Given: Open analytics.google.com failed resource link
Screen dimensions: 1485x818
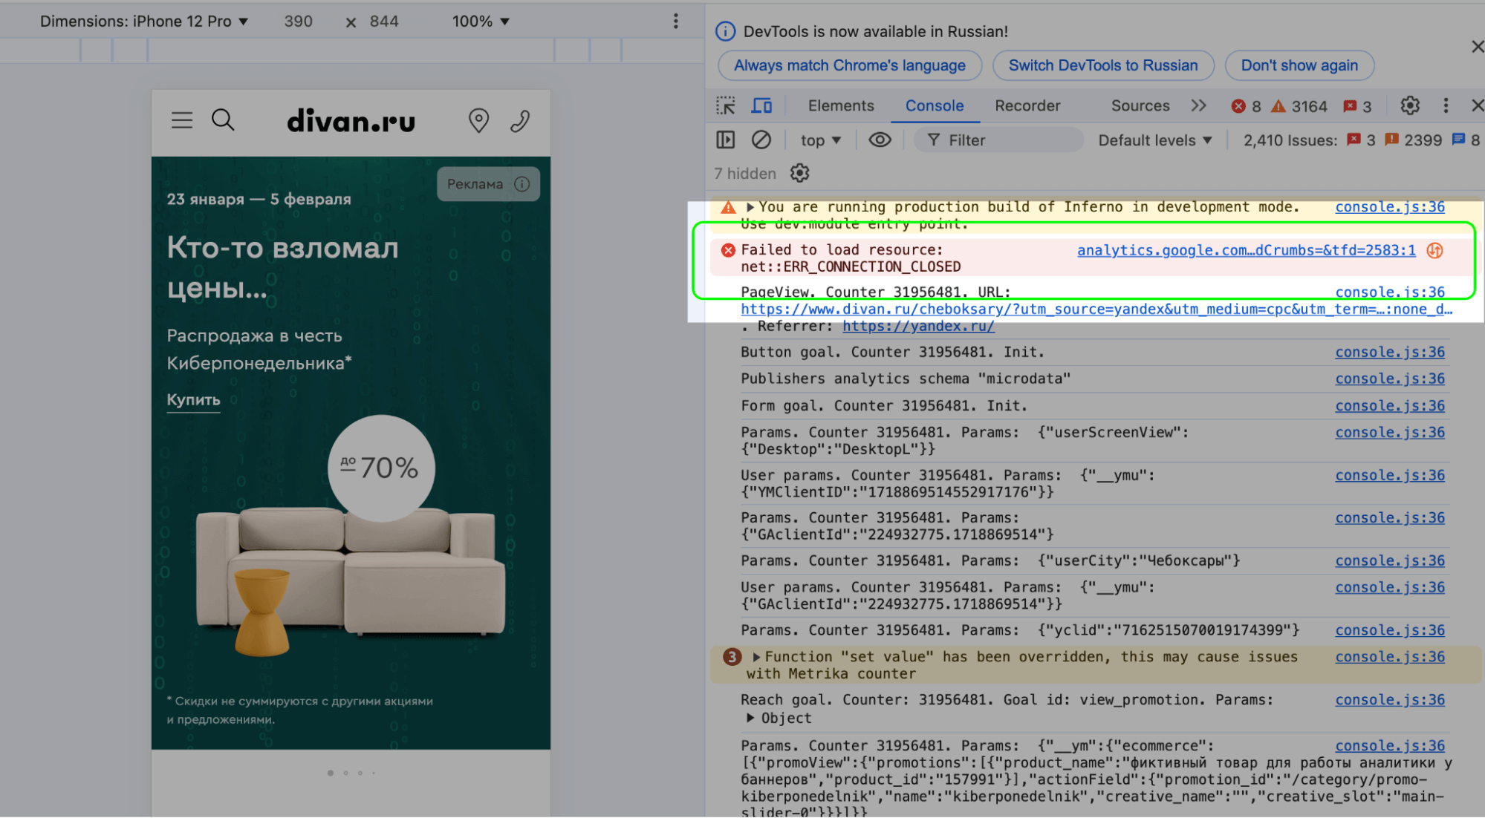Looking at the screenshot, I should (x=1246, y=250).
